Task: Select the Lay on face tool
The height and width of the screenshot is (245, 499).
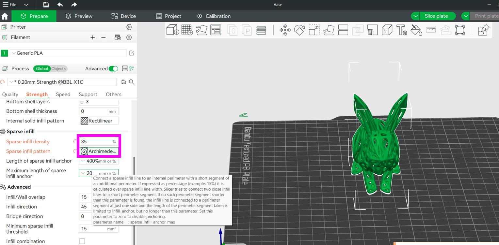Action: point(329,30)
